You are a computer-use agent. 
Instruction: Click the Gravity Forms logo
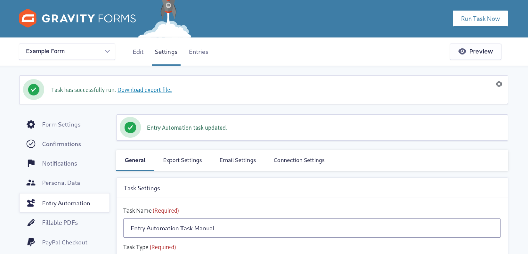[x=77, y=19]
